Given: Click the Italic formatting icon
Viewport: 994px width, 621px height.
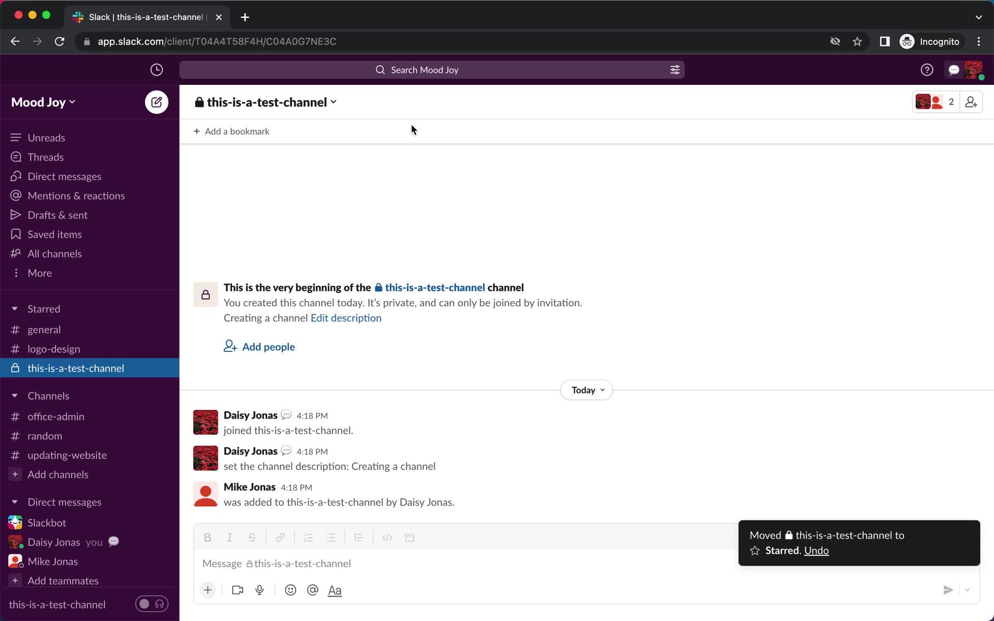Looking at the screenshot, I should tap(230, 537).
